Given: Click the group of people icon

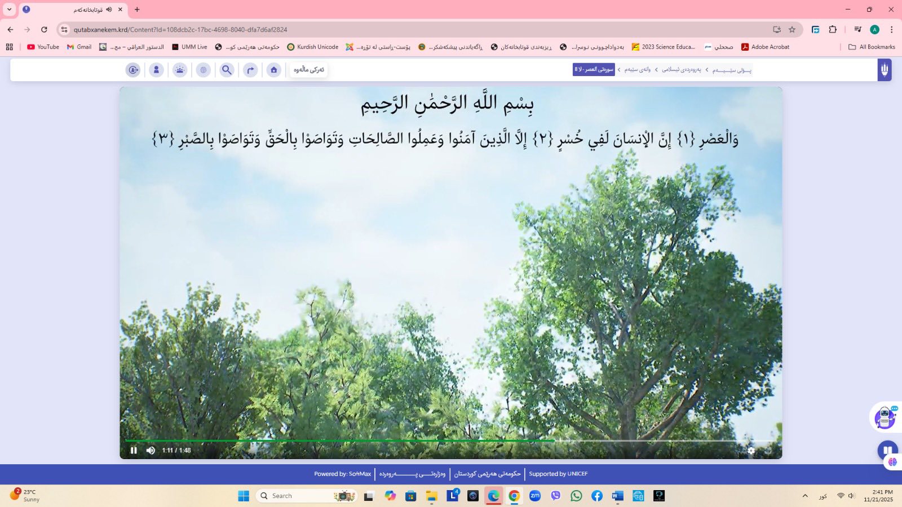Looking at the screenshot, I should (x=180, y=70).
